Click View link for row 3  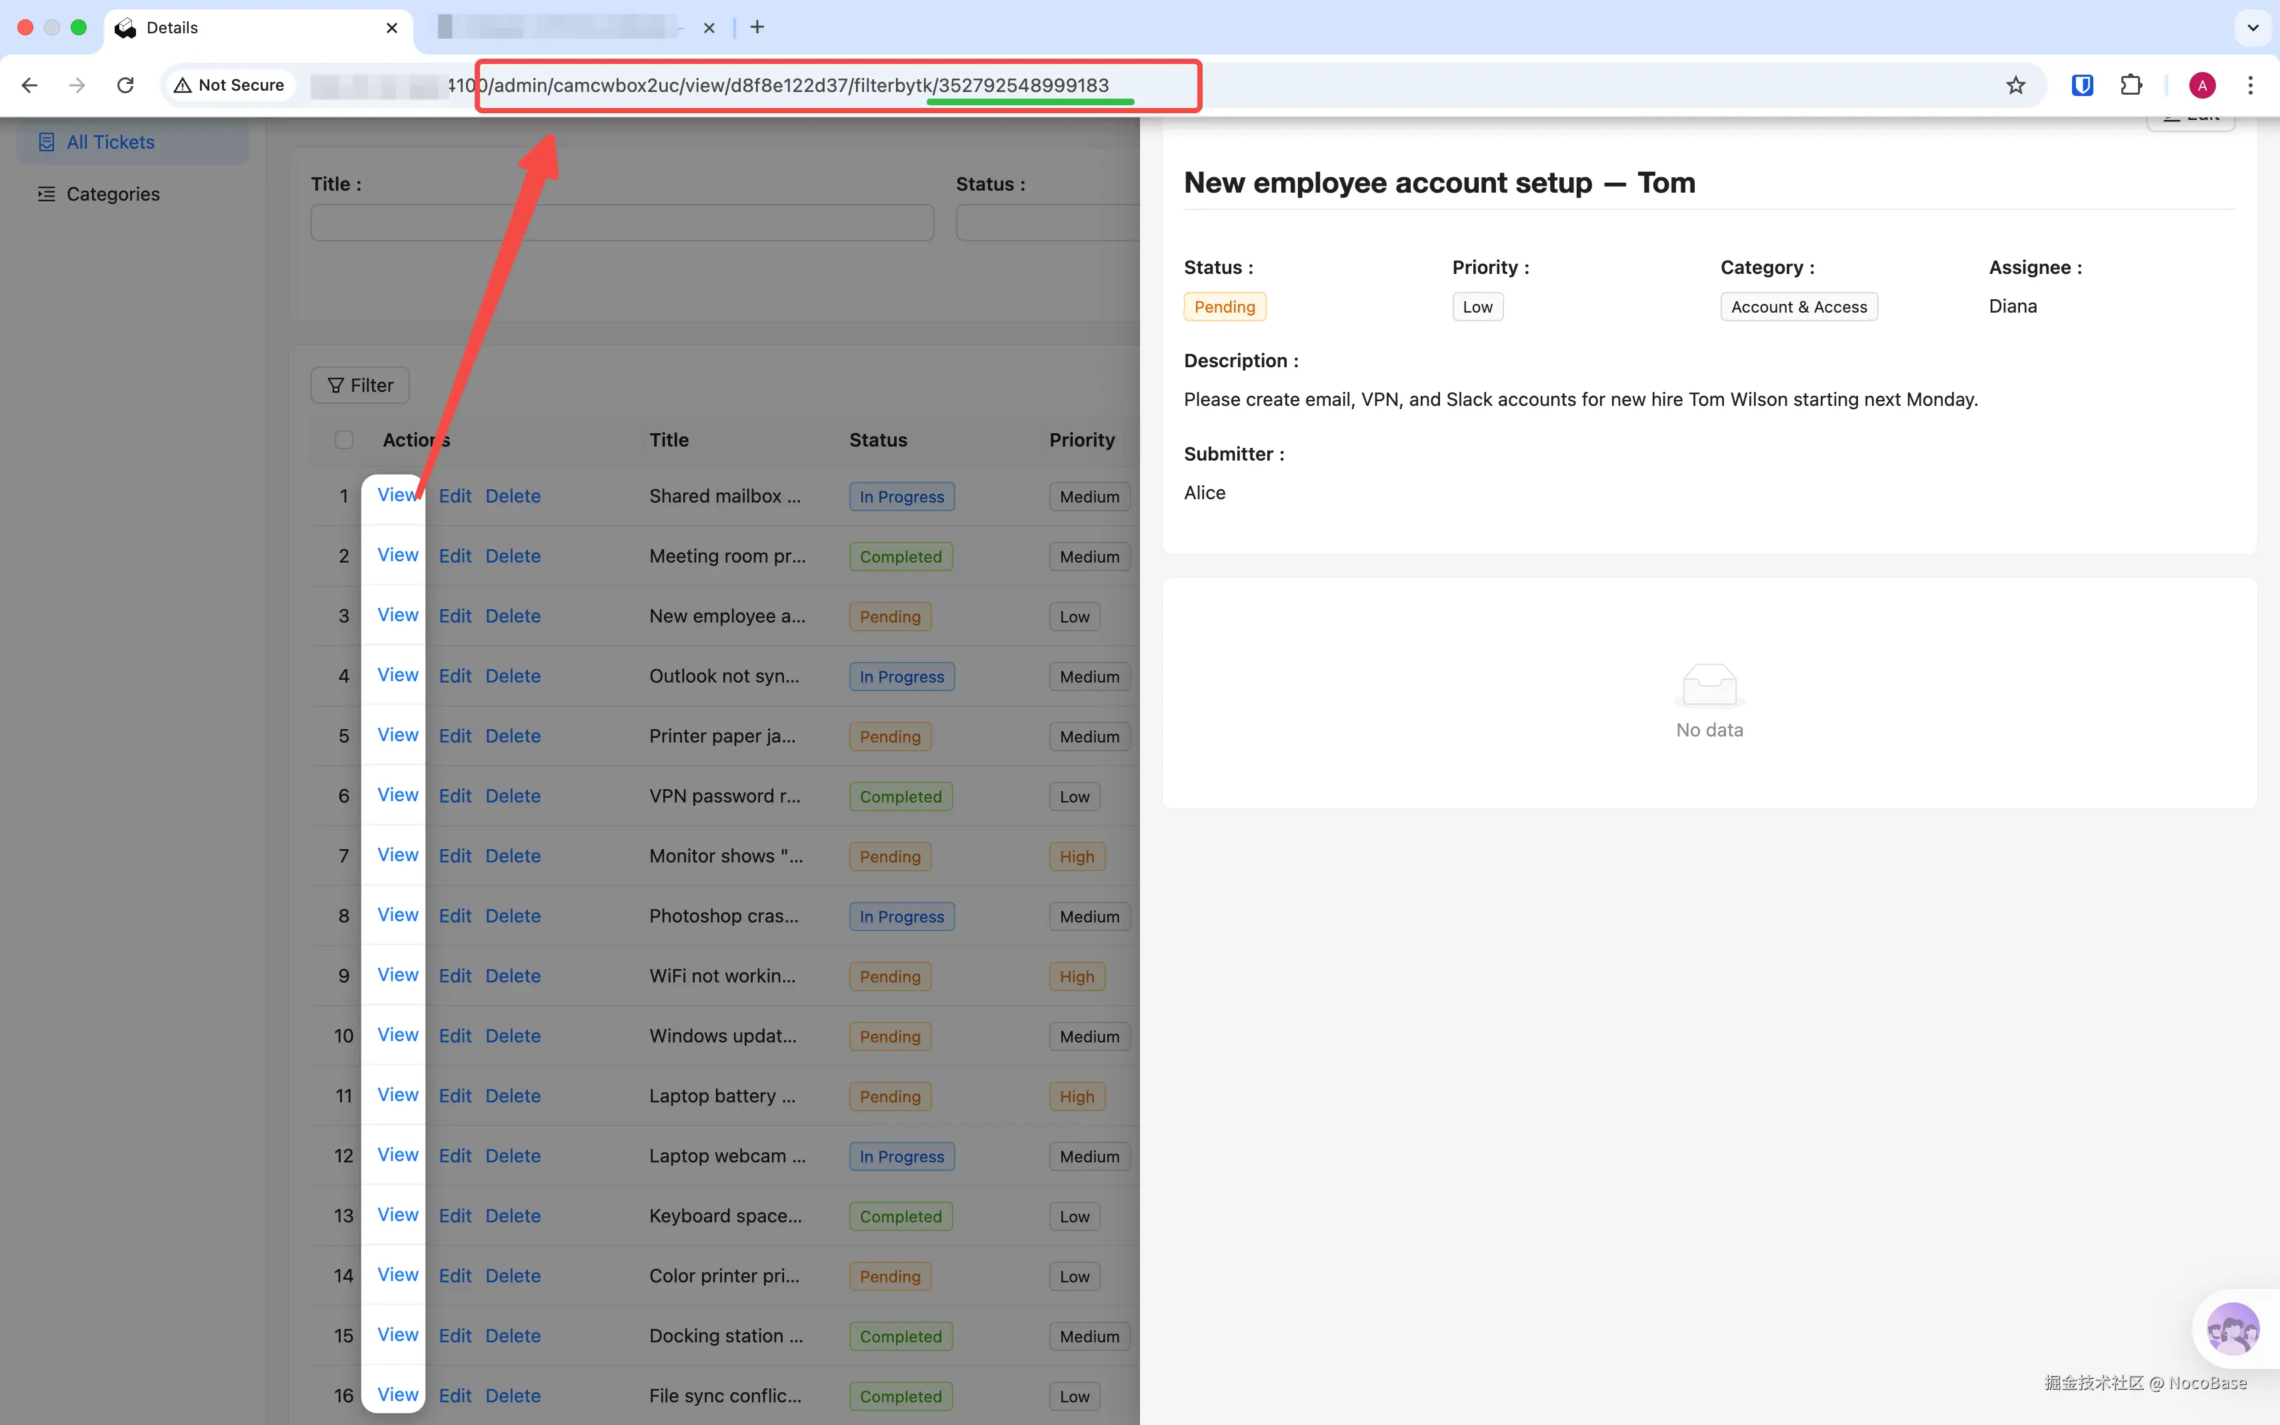397,615
